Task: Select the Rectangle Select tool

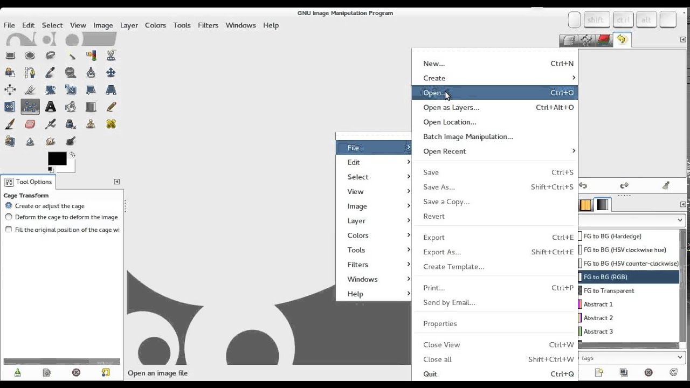Action: pyautogui.click(x=10, y=55)
